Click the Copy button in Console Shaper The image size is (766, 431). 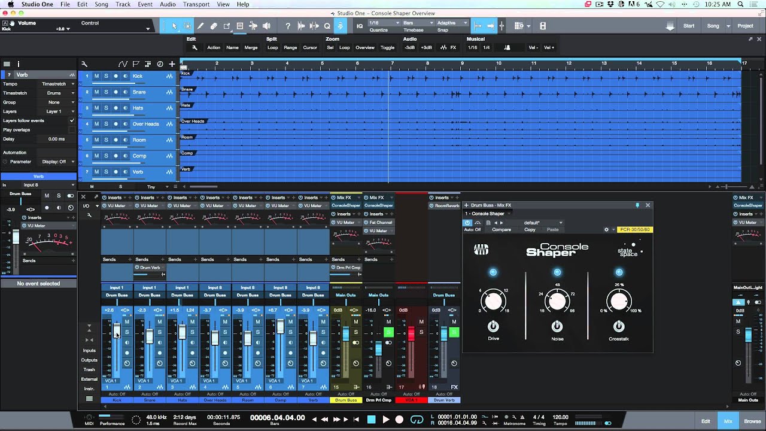coord(530,229)
